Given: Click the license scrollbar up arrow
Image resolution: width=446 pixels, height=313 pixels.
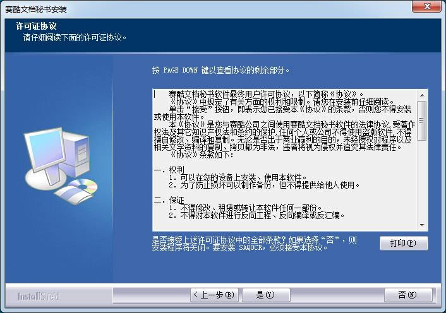Looking at the screenshot, I should coord(422,95).
